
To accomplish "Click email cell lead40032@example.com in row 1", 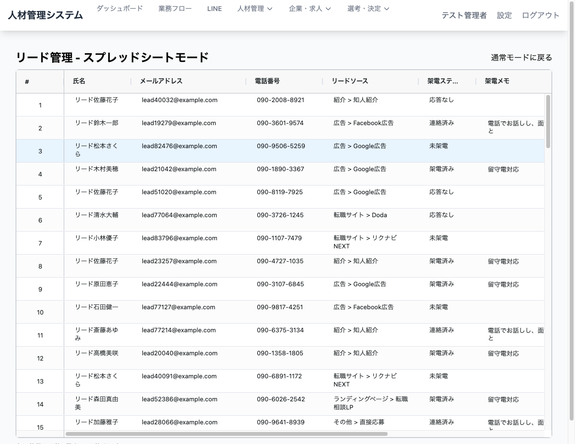I will [179, 100].
